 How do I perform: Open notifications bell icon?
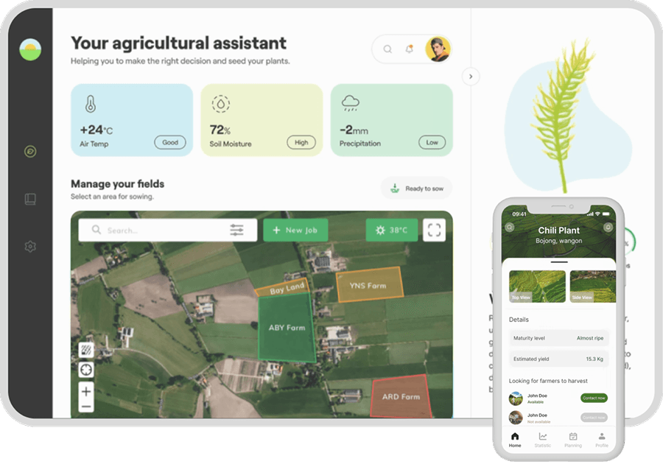pyautogui.click(x=409, y=49)
